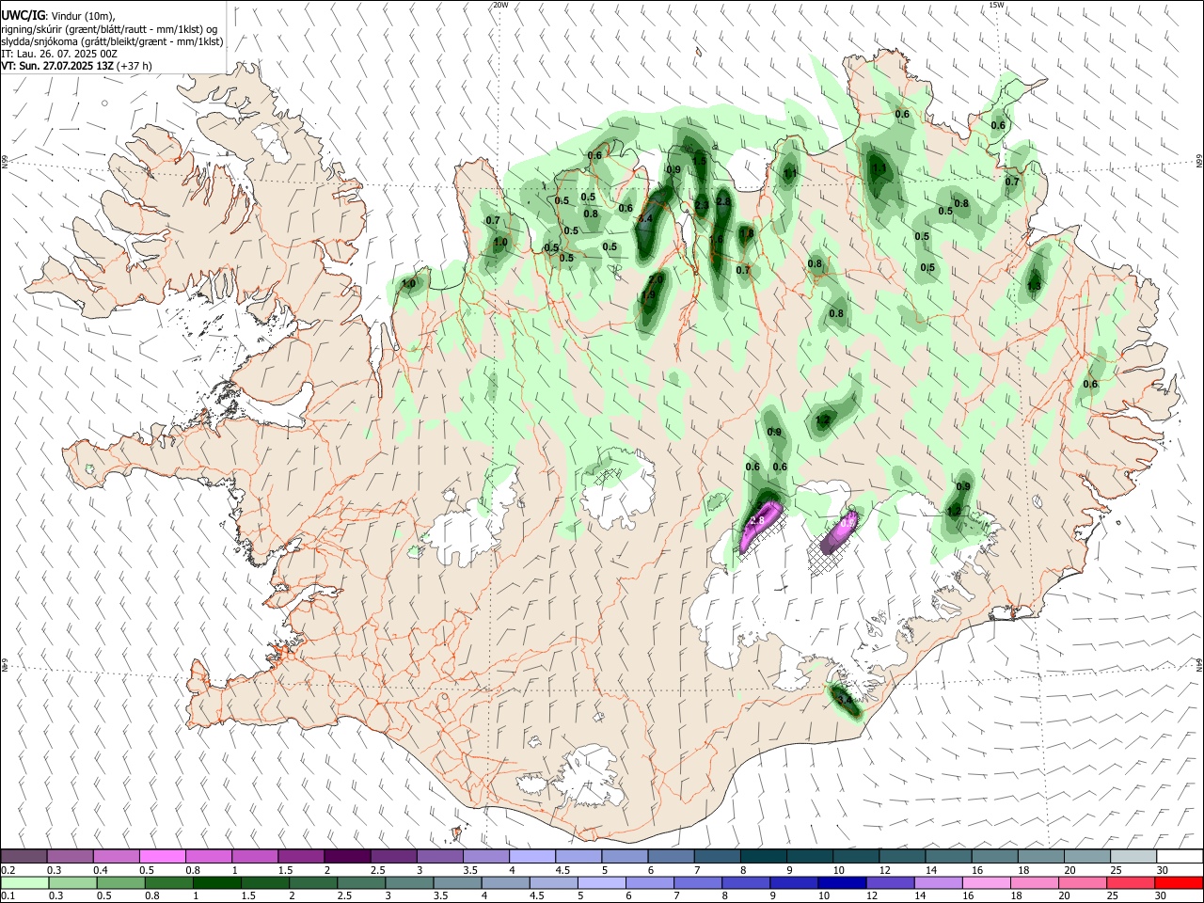Click the white 2.8 value in pink snow patch

coord(756,520)
